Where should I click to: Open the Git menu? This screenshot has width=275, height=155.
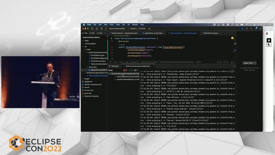(128, 25)
